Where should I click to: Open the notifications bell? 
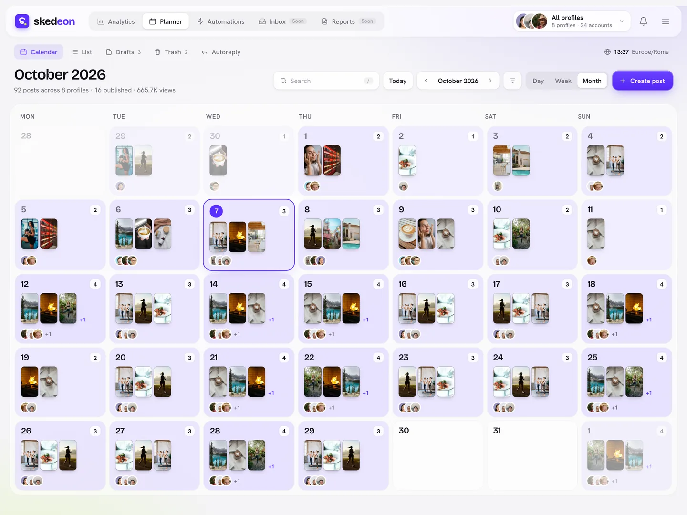click(644, 21)
